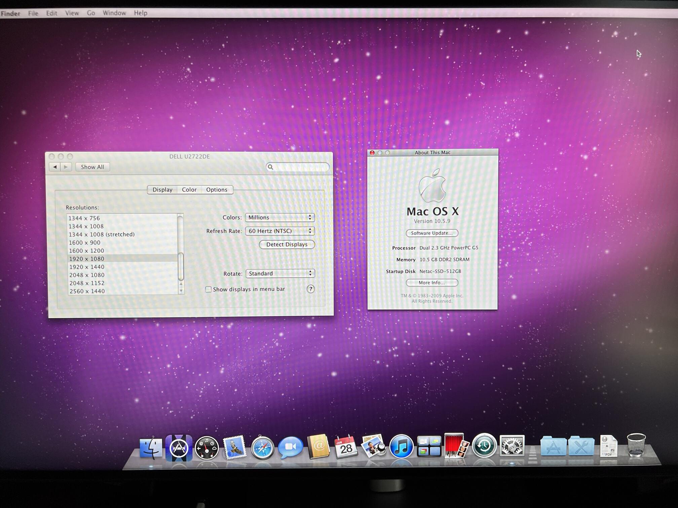This screenshot has width=678, height=508.
Task: Launch Preview from the Dock
Action: (373, 446)
